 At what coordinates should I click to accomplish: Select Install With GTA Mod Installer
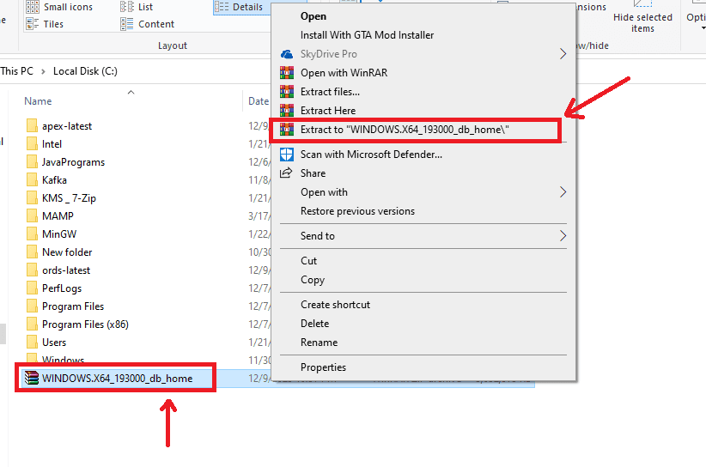[x=367, y=35]
